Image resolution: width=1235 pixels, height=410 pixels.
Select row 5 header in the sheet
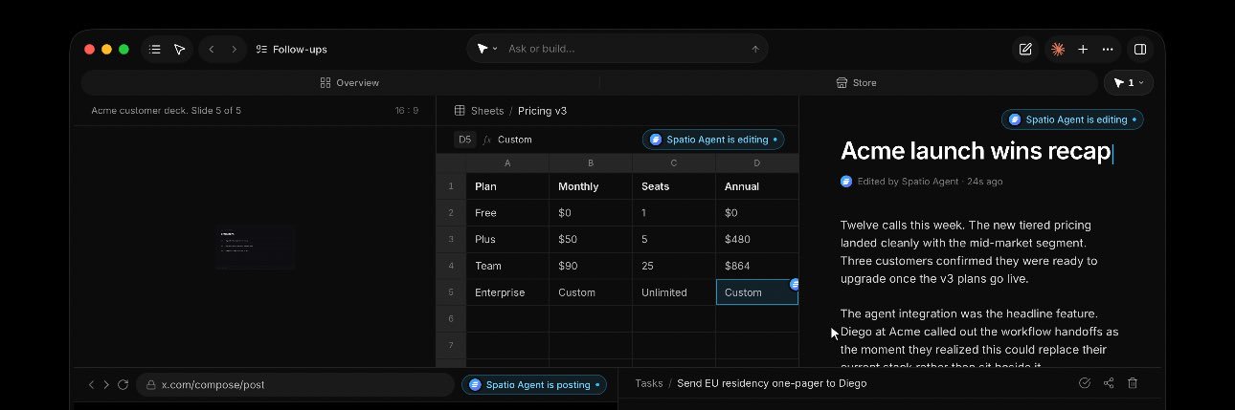451,292
